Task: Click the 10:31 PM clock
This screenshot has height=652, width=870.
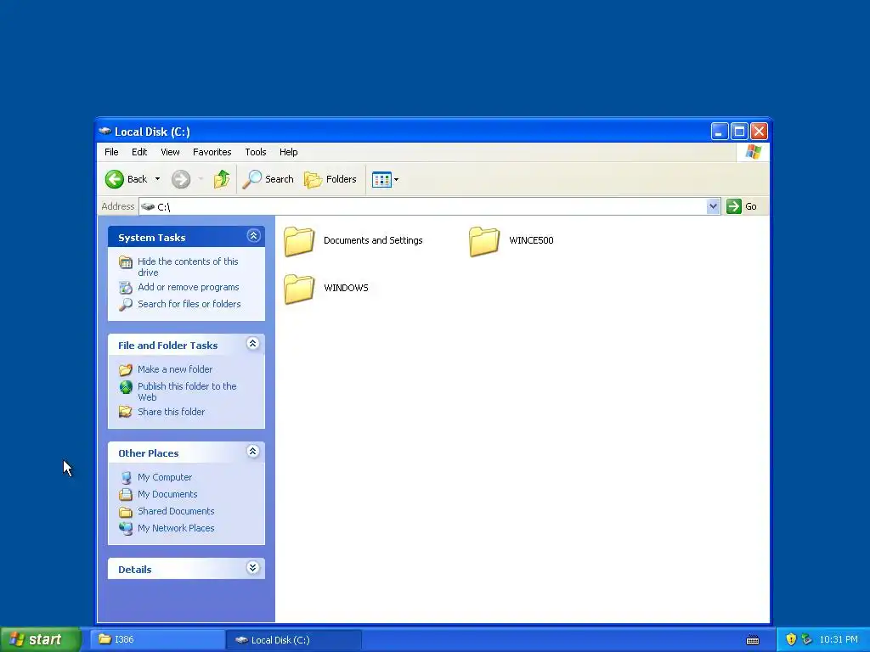Action: [x=839, y=639]
